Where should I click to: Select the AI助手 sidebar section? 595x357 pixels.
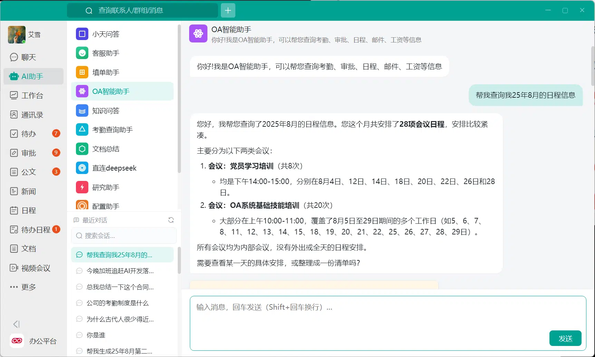(33, 76)
